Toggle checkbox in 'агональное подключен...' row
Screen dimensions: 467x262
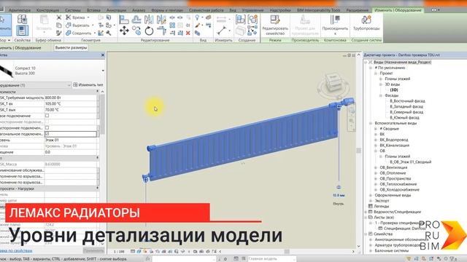point(47,134)
